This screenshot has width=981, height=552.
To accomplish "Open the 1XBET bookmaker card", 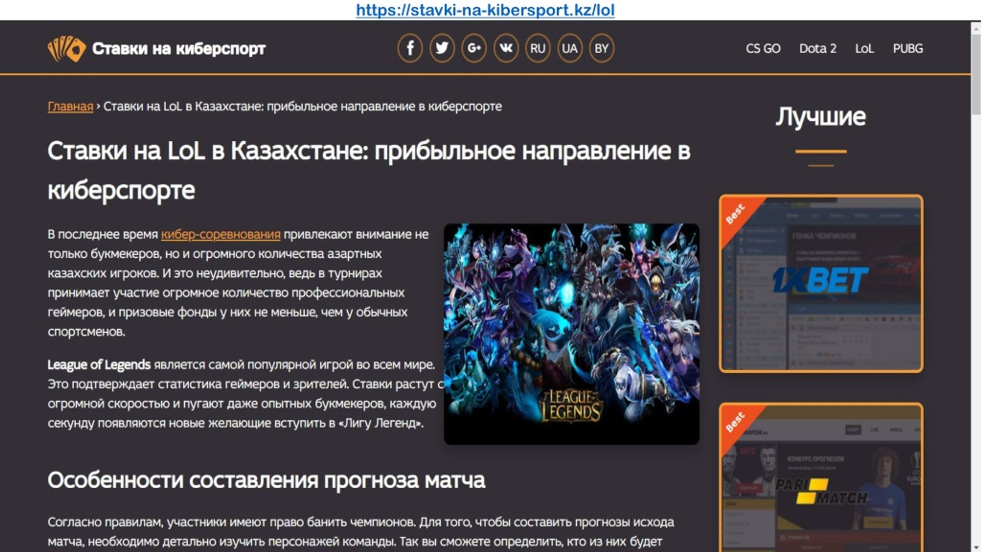I will pyautogui.click(x=821, y=284).
